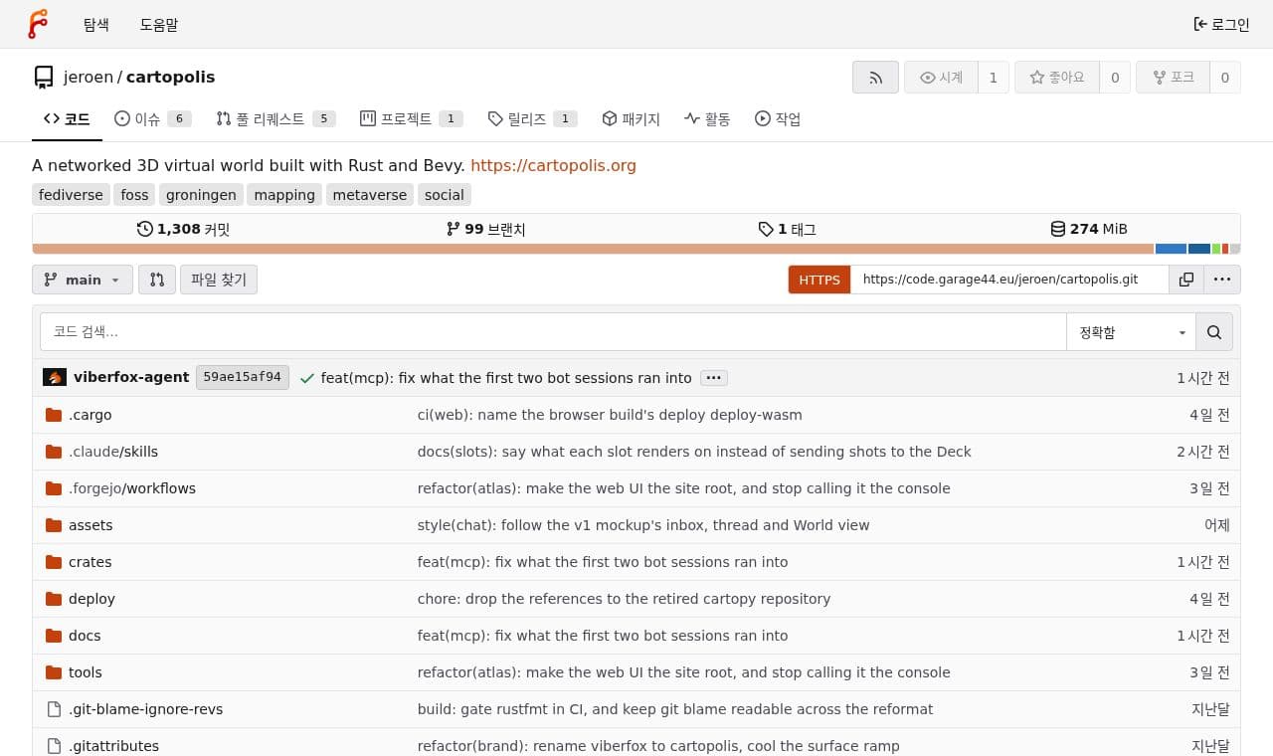Run the code search magnifier button
Viewport: 1273px width, 756px height.
(x=1213, y=332)
